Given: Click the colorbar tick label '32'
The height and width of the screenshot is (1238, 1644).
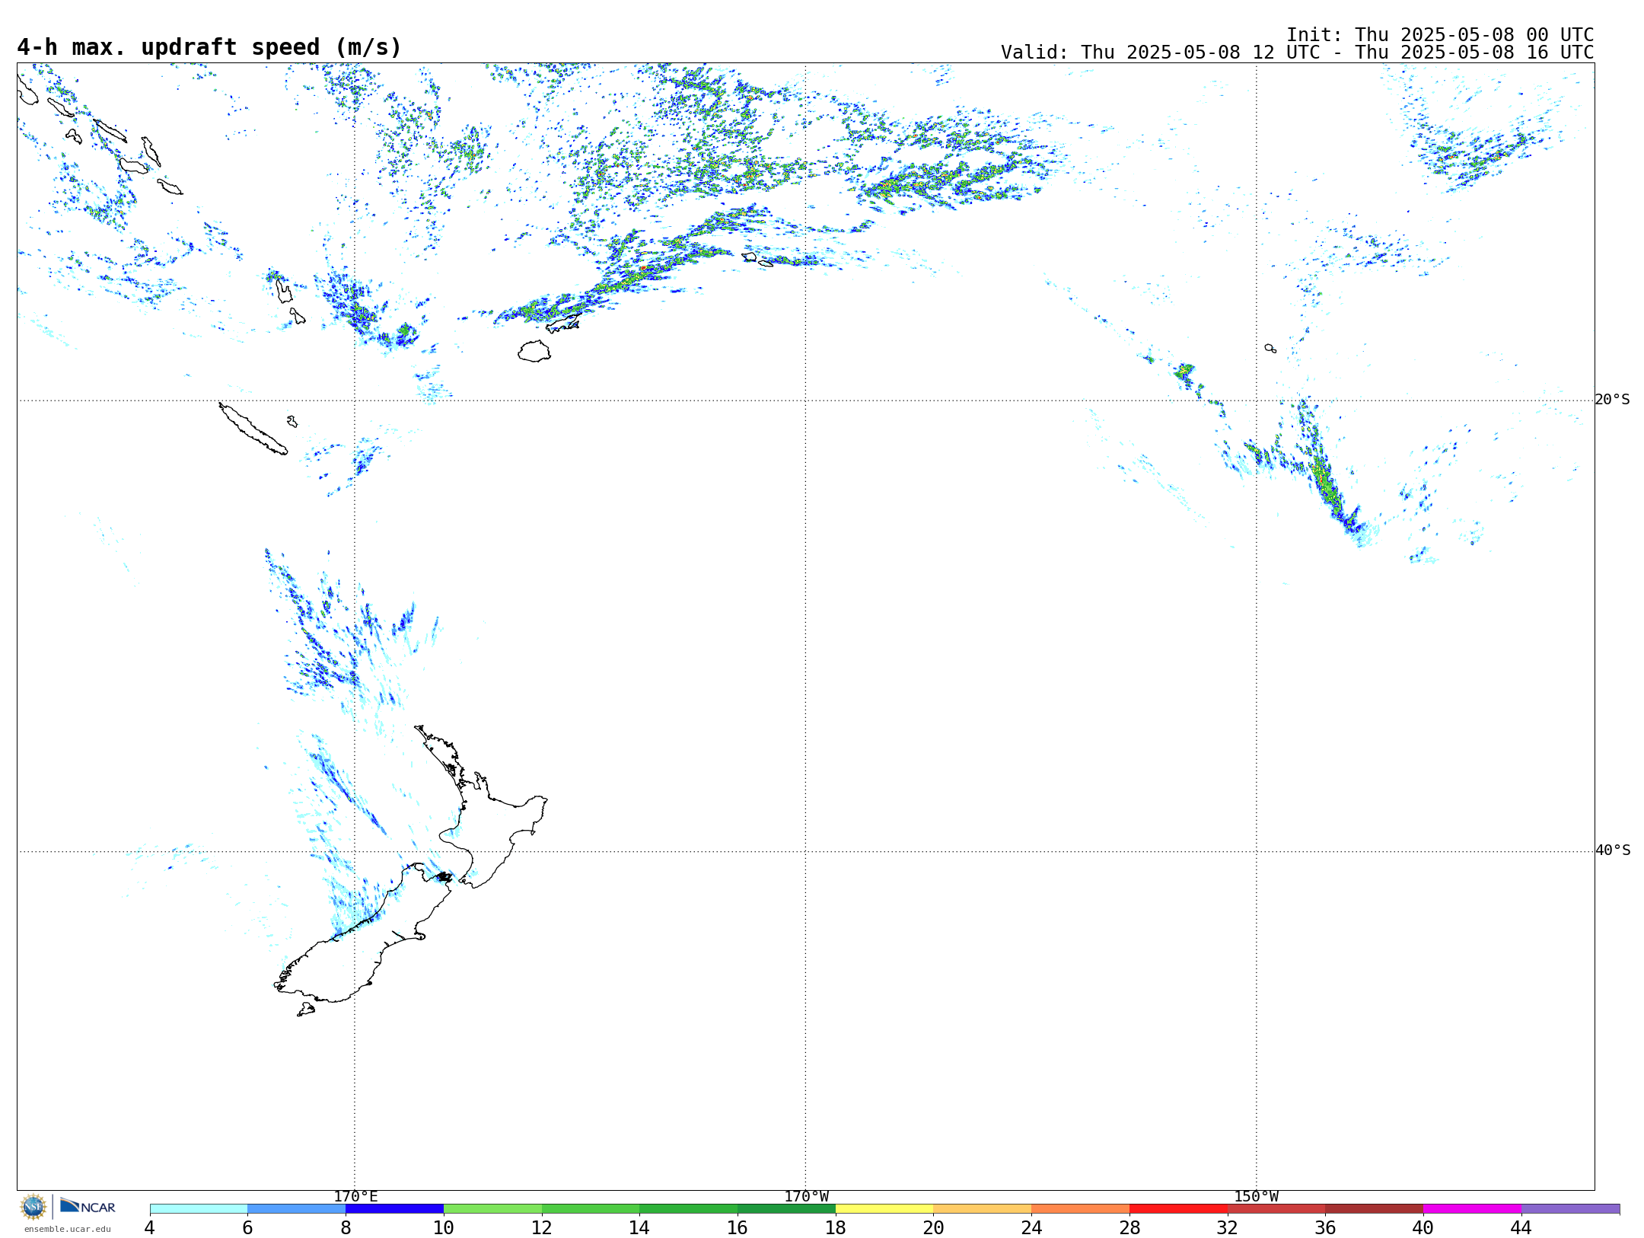Looking at the screenshot, I should click(x=1228, y=1227).
